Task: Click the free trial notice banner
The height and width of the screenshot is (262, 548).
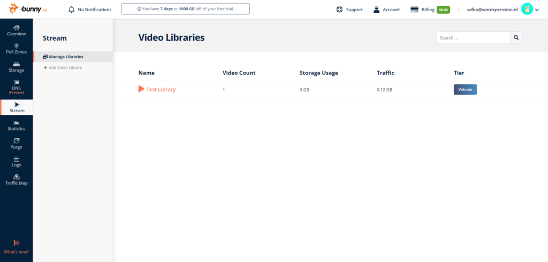Action: (x=186, y=9)
